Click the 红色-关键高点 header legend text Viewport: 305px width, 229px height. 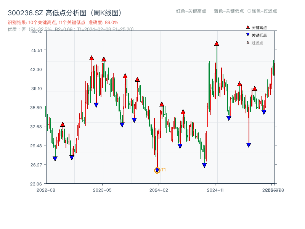(x=191, y=11)
